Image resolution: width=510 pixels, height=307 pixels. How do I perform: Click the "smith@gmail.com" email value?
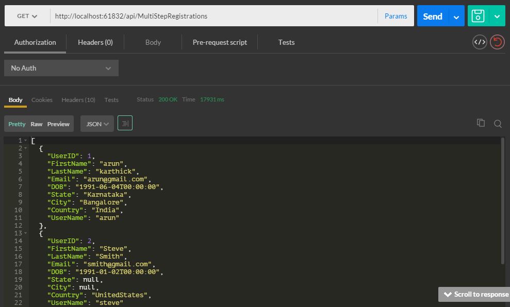tap(117, 264)
